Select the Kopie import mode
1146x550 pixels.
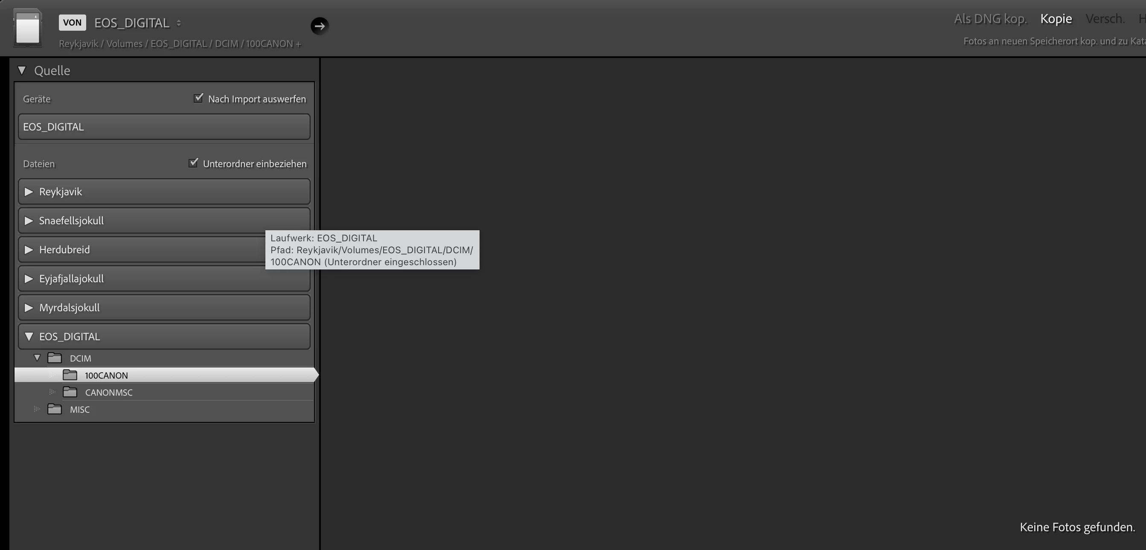pos(1056,19)
